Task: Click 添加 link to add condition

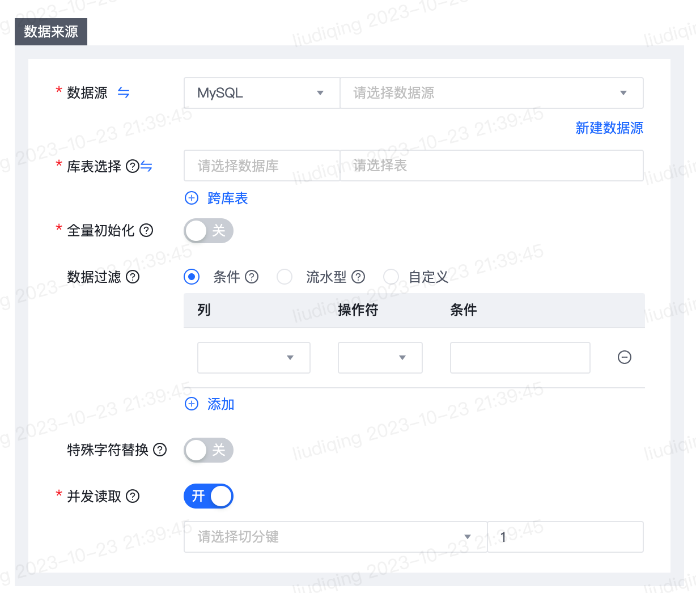Action: [x=221, y=404]
